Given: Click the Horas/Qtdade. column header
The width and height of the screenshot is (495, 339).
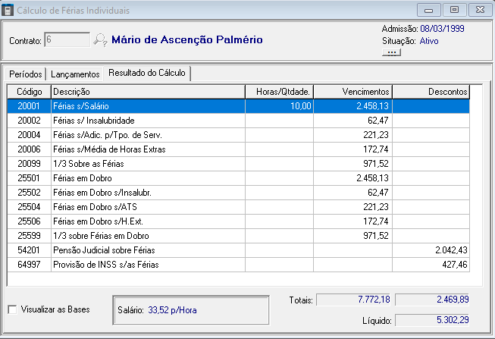Looking at the screenshot, I should pos(279,92).
